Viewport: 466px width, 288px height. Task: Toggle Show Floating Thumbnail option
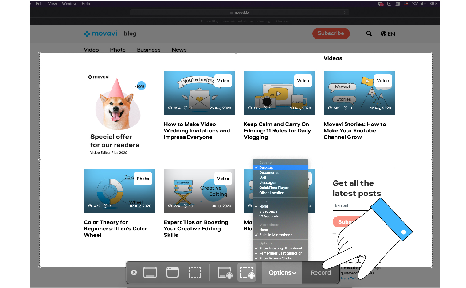pyautogui.click(x=280, y=248)
